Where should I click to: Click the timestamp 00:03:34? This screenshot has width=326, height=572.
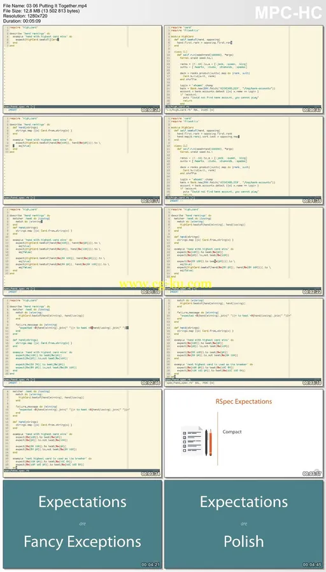coord(151,474)
